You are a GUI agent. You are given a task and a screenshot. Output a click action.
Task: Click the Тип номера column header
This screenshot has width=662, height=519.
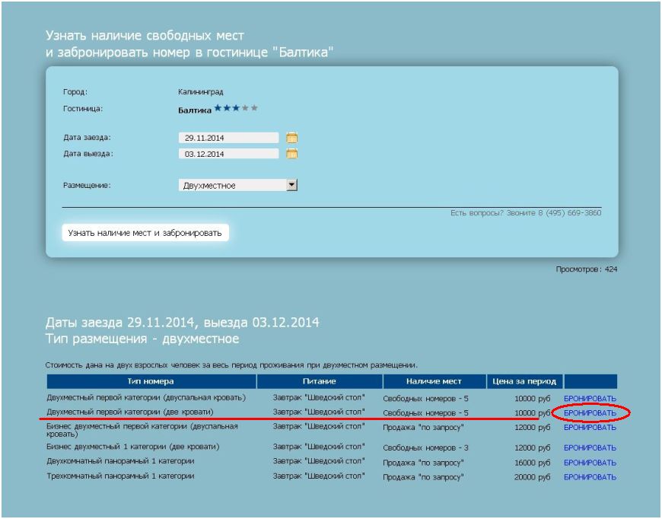point(151,381)
